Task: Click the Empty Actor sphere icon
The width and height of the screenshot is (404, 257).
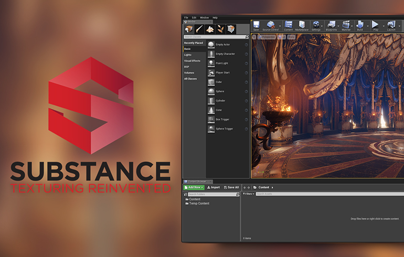Action: tap(211, 45)
